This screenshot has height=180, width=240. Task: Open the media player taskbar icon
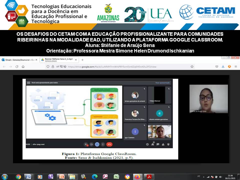(40, 177)
